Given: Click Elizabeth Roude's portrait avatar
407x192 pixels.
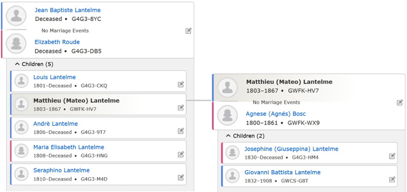Looking at the screenshot, I should pos(16,43).
